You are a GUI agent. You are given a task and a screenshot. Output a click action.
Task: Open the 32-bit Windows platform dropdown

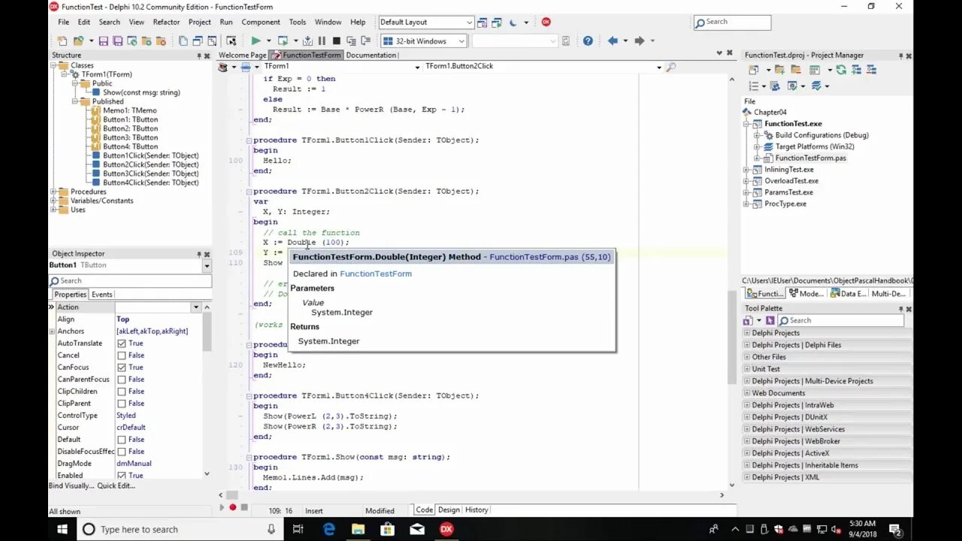pos(461,41)
